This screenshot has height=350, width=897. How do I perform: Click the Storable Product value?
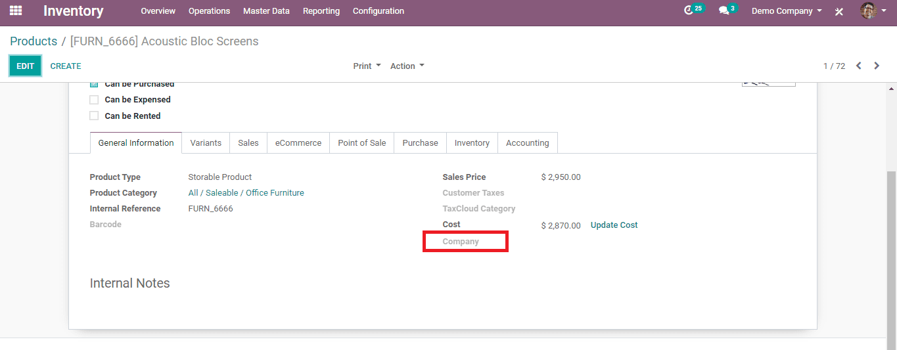coord(220,177)
